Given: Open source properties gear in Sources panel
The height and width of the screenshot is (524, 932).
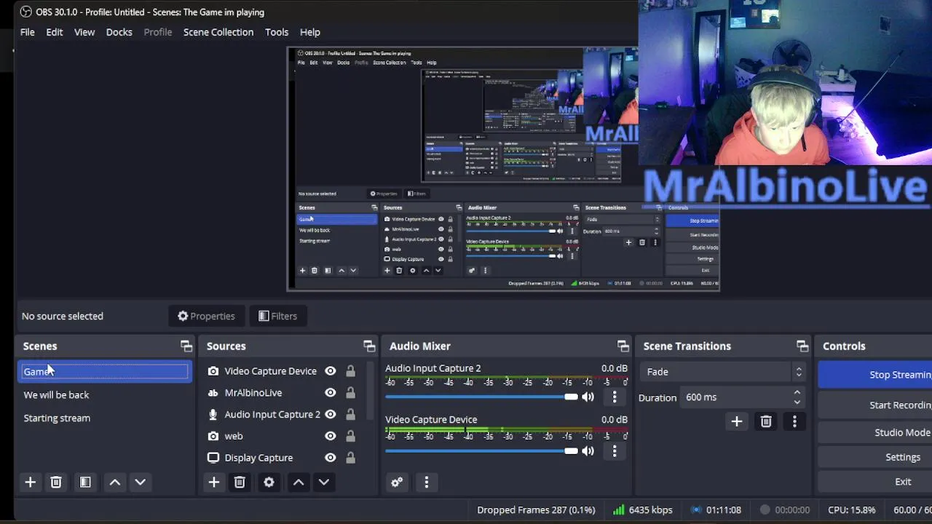Looking at the screenshot, I should click(269, 482).
